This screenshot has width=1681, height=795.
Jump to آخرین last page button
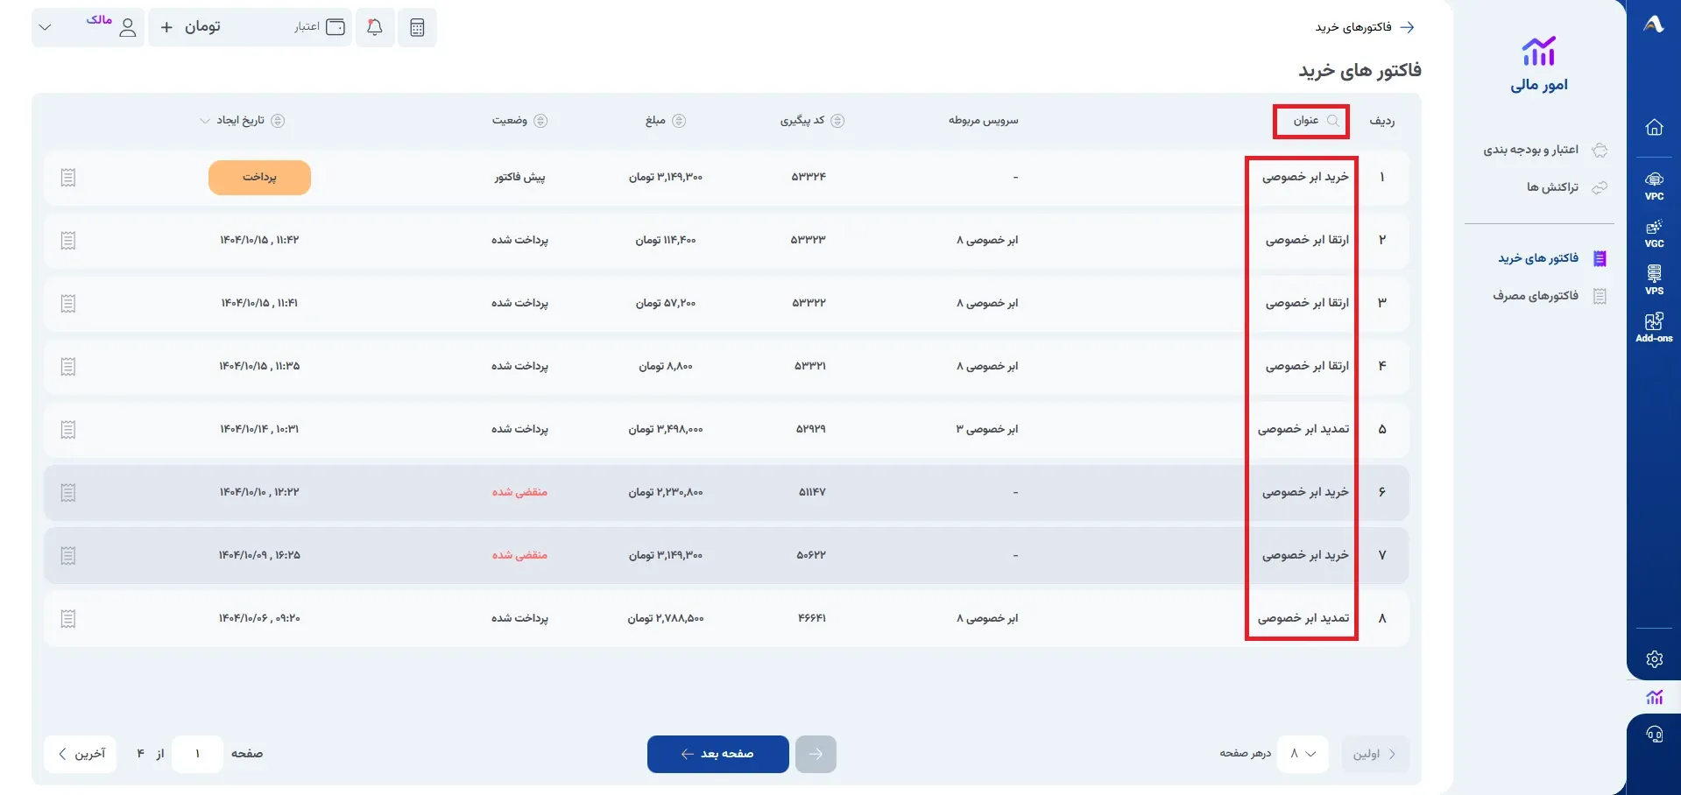pos(81,754)
